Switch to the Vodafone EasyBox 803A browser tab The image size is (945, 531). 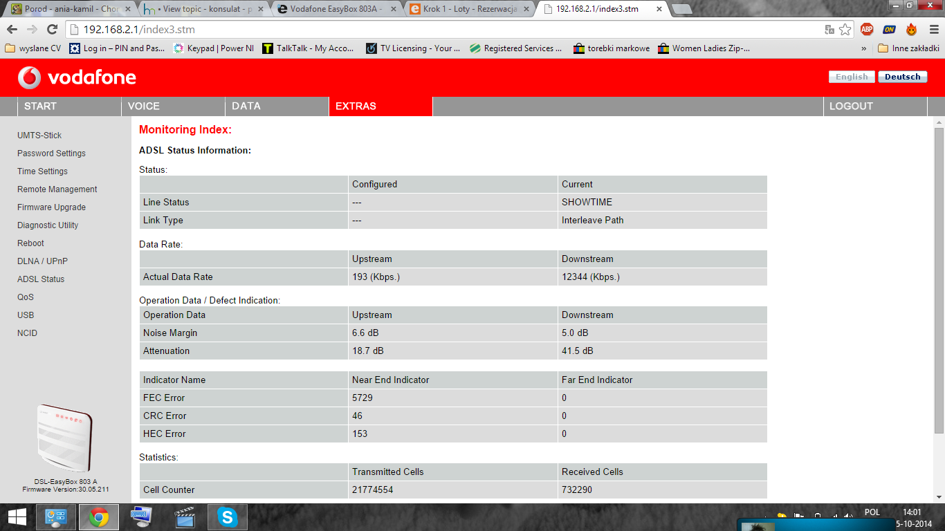[324, 10]
